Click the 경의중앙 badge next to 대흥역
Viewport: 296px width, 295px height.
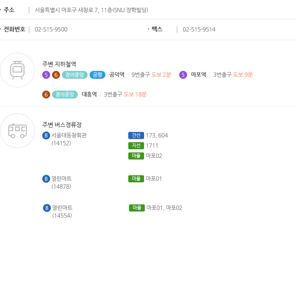tap(65, 95)
